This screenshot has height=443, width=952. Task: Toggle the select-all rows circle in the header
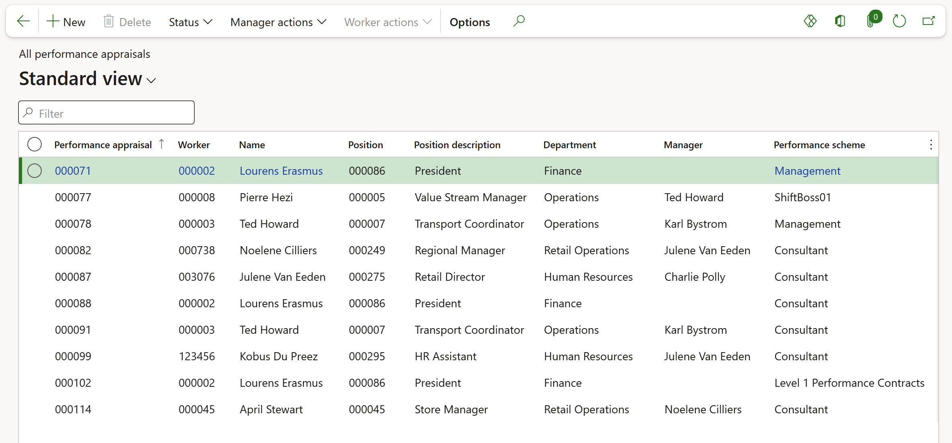35,145
